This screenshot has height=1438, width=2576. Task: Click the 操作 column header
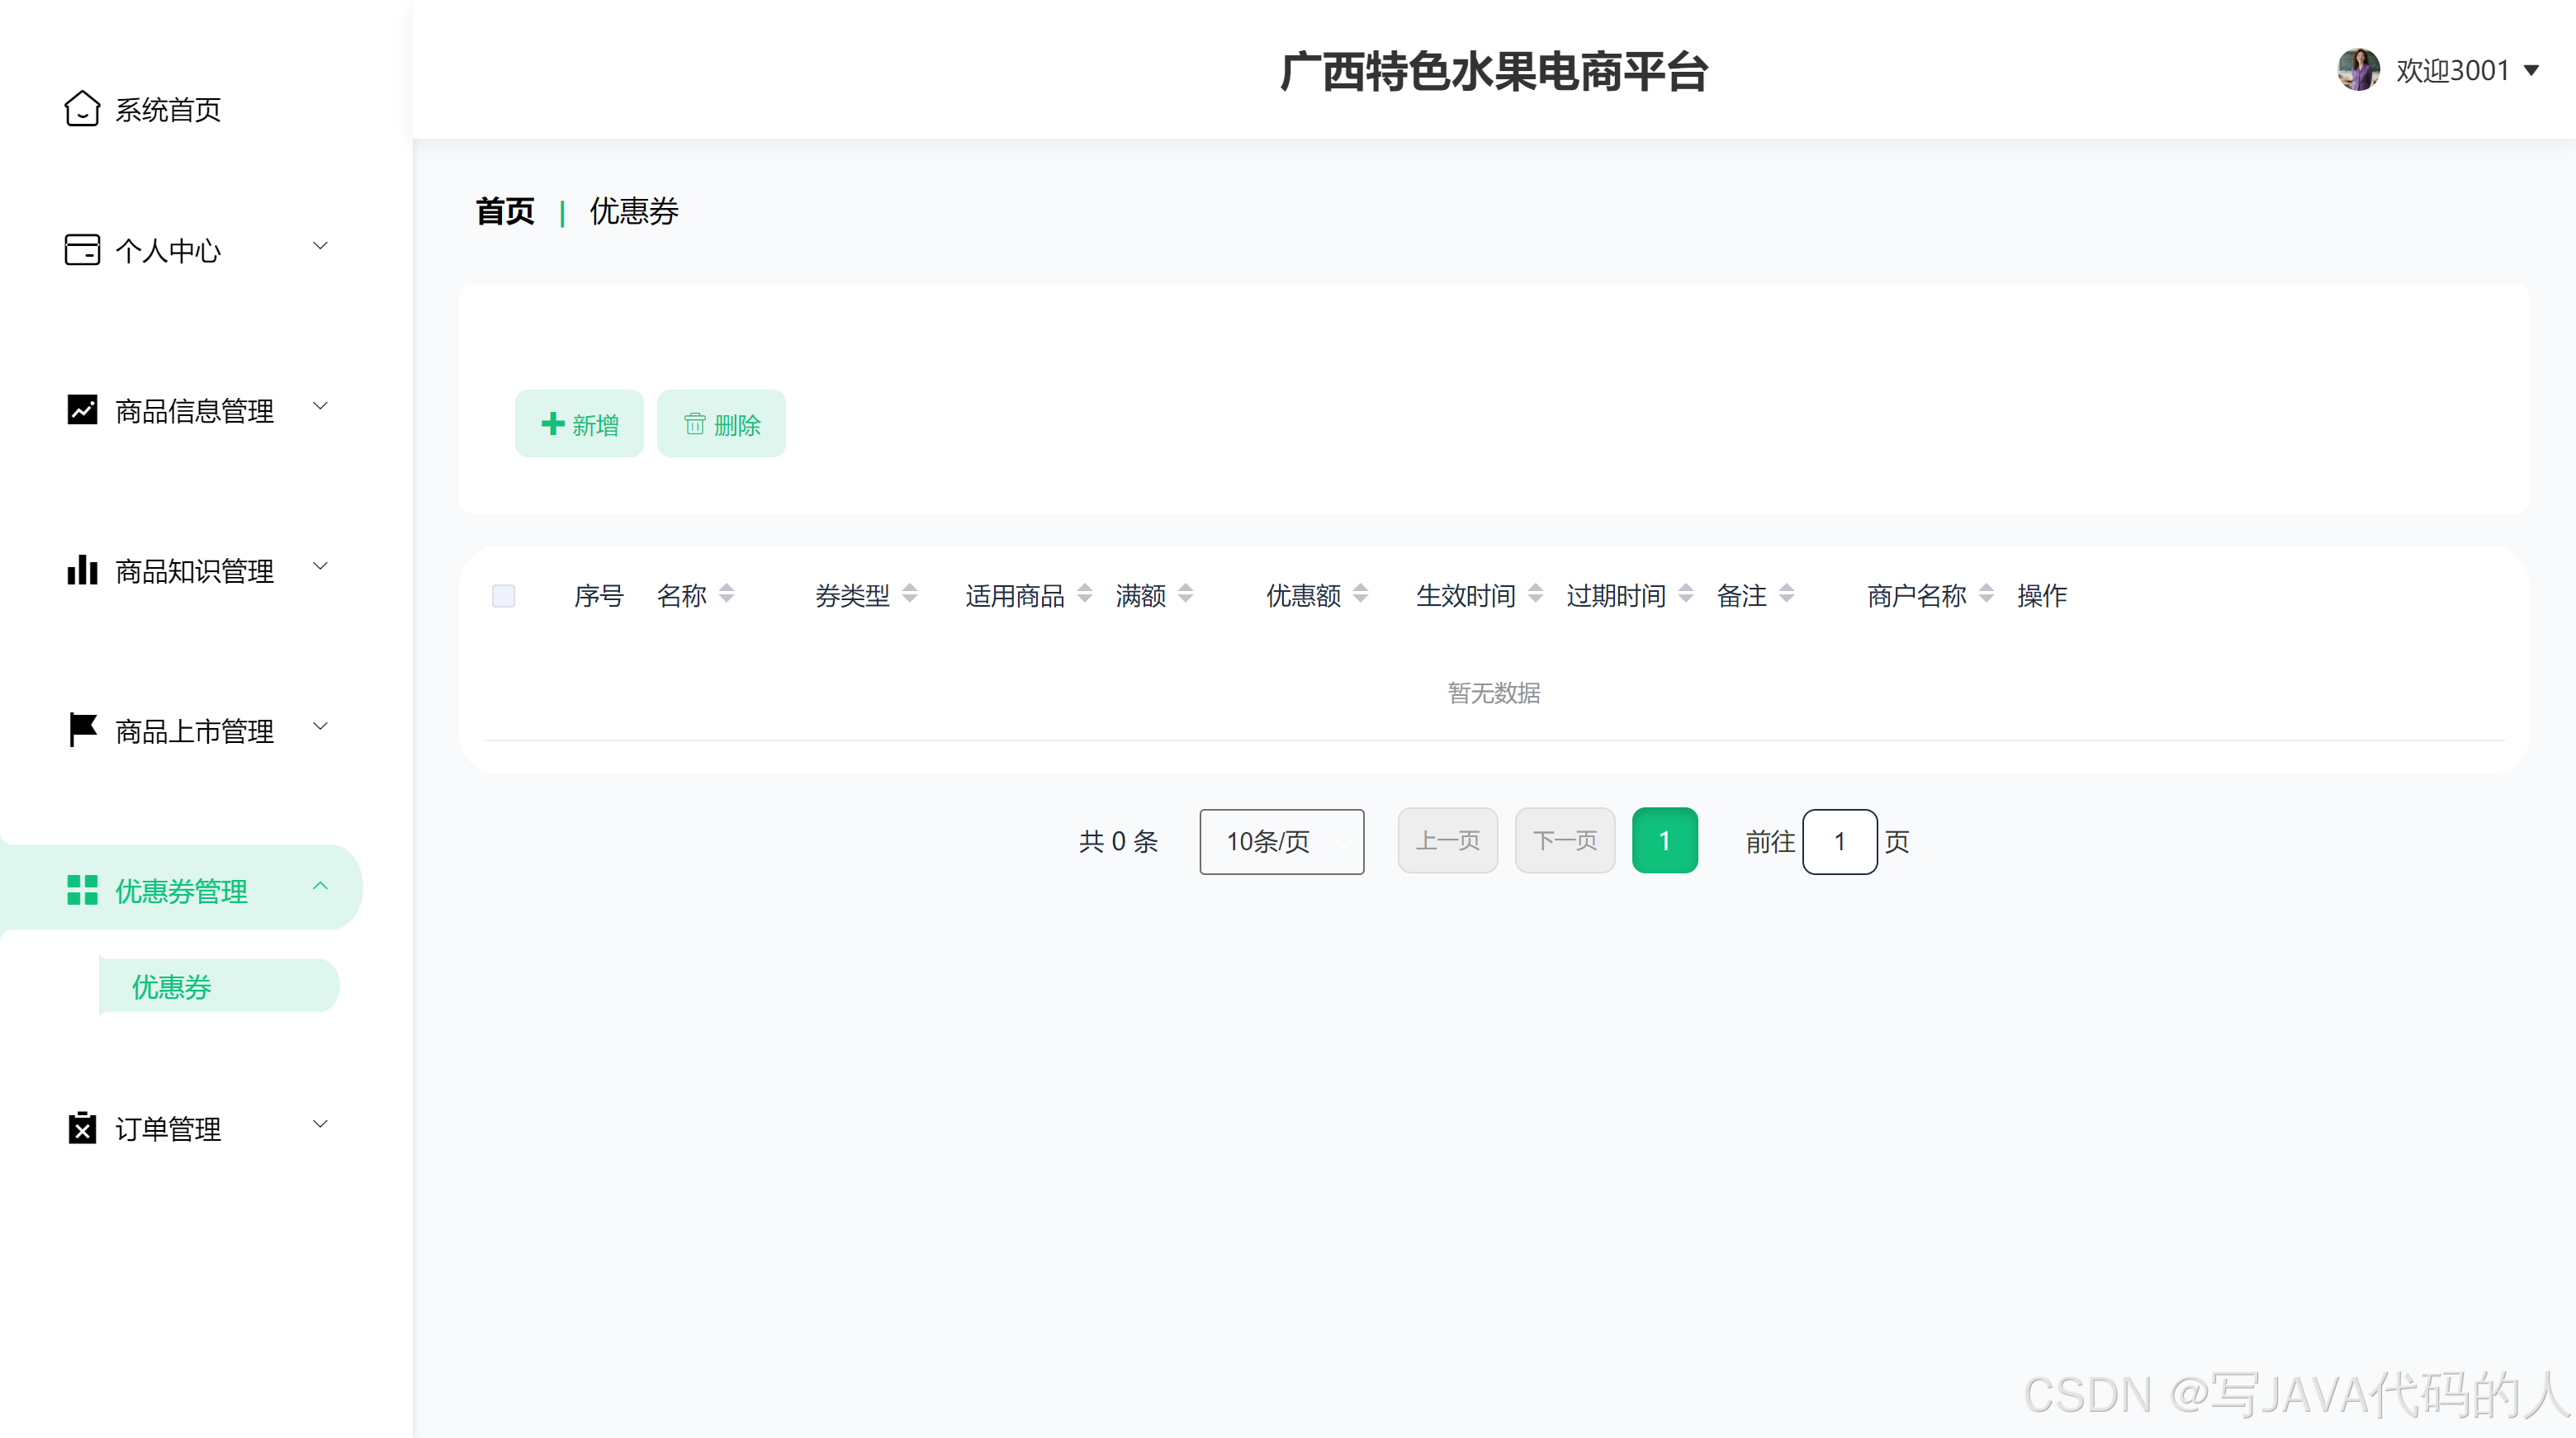click(x=2042, y=596)
